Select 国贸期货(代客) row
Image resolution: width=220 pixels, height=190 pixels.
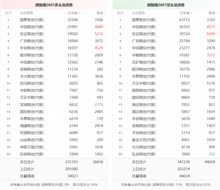166,90
